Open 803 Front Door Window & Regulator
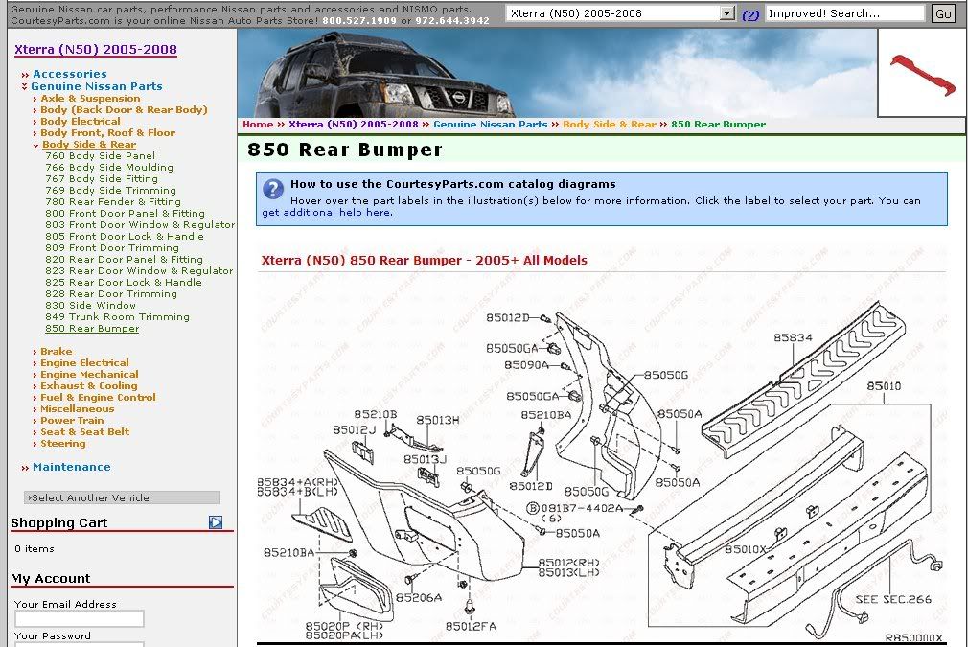 pyautogui.click(x=140, y=224)
